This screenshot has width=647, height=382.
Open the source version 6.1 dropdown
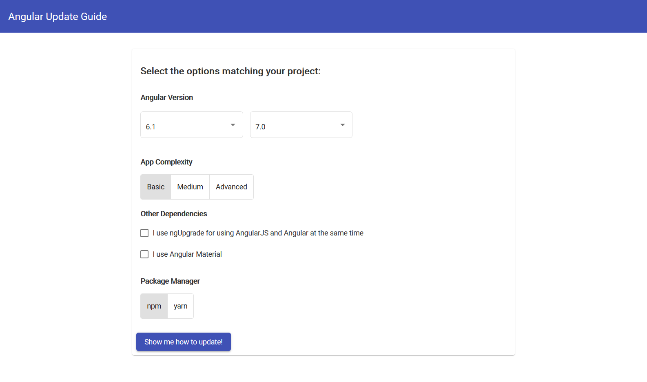192,125
